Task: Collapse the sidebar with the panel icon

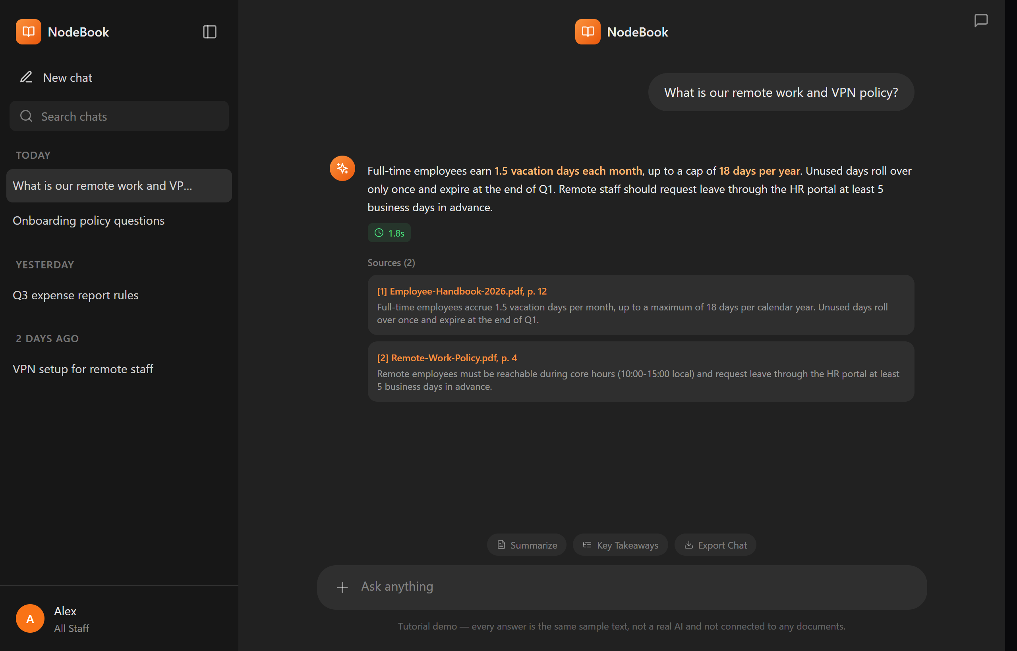Action: click(209, 32)
